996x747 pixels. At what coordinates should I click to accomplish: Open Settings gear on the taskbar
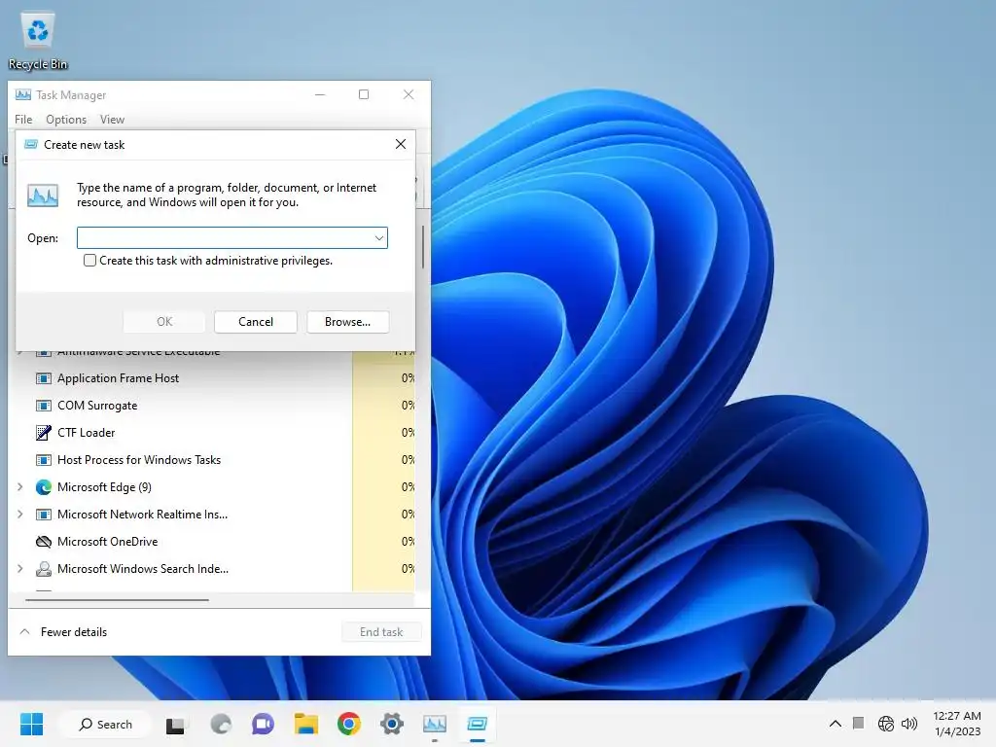[x=392, y=724]
